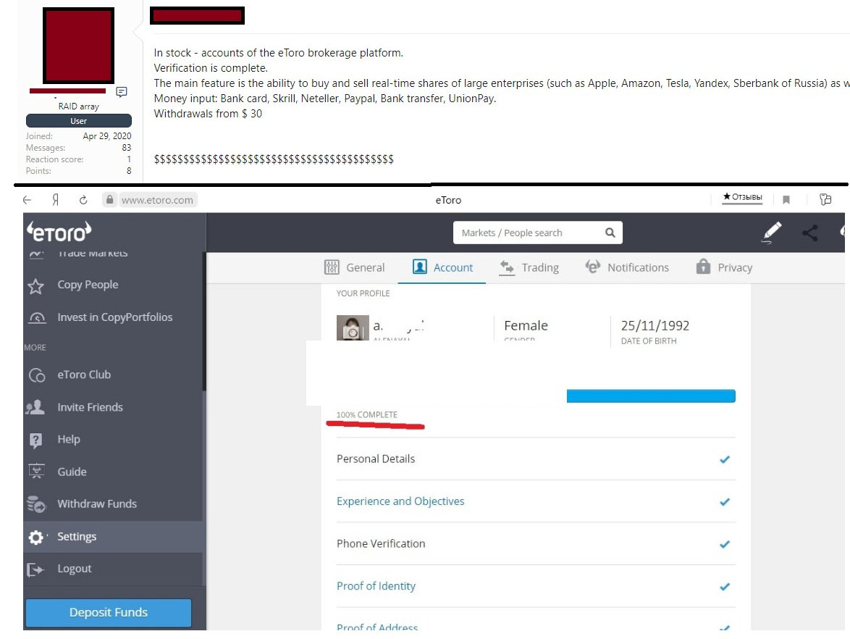
Task: Click the RAID array user title
Action: 79,106
